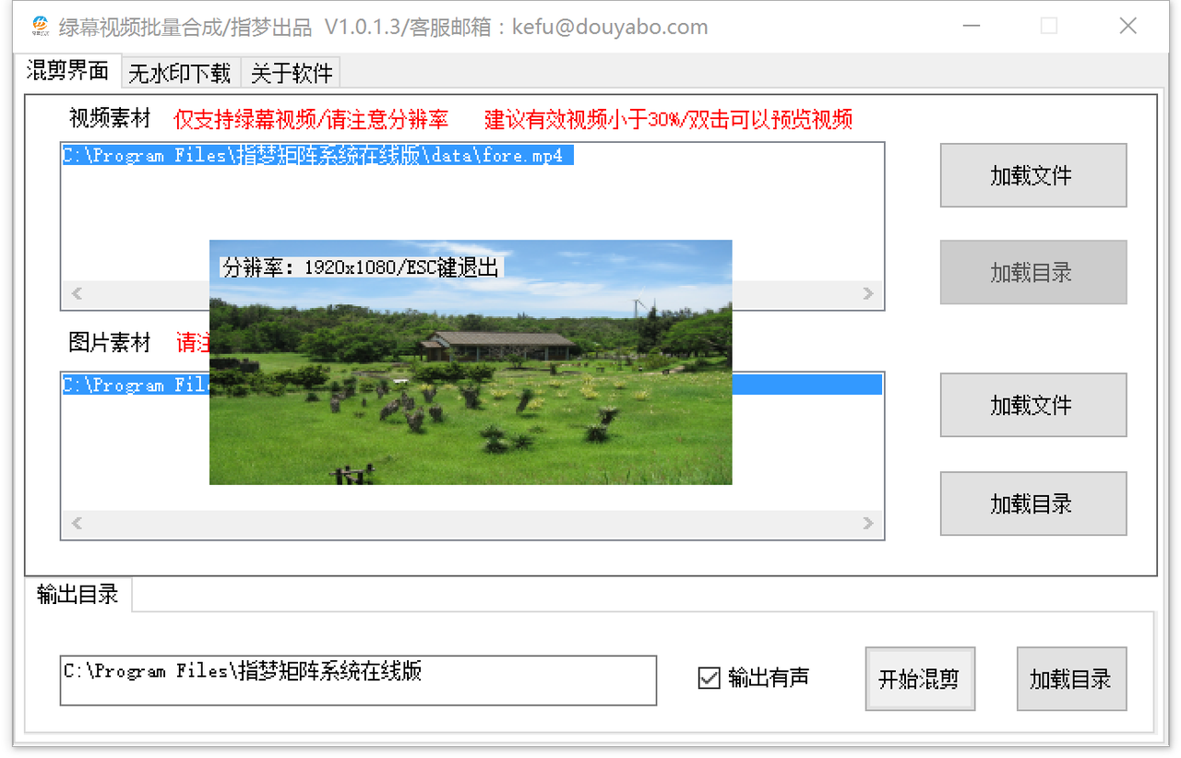Click the output directory path field
Viewport: 1181px width, 758px height.
point(358,681)
